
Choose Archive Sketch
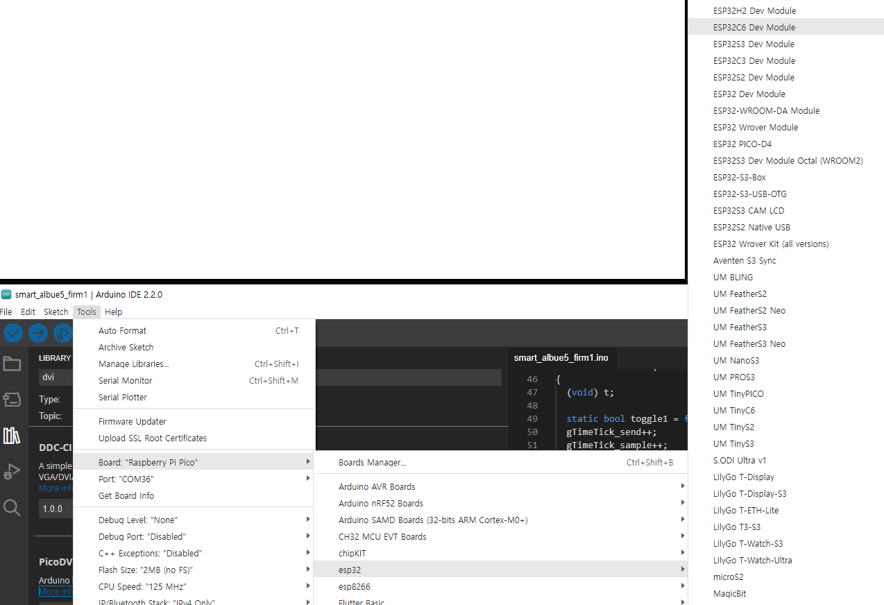pos(194,348)
